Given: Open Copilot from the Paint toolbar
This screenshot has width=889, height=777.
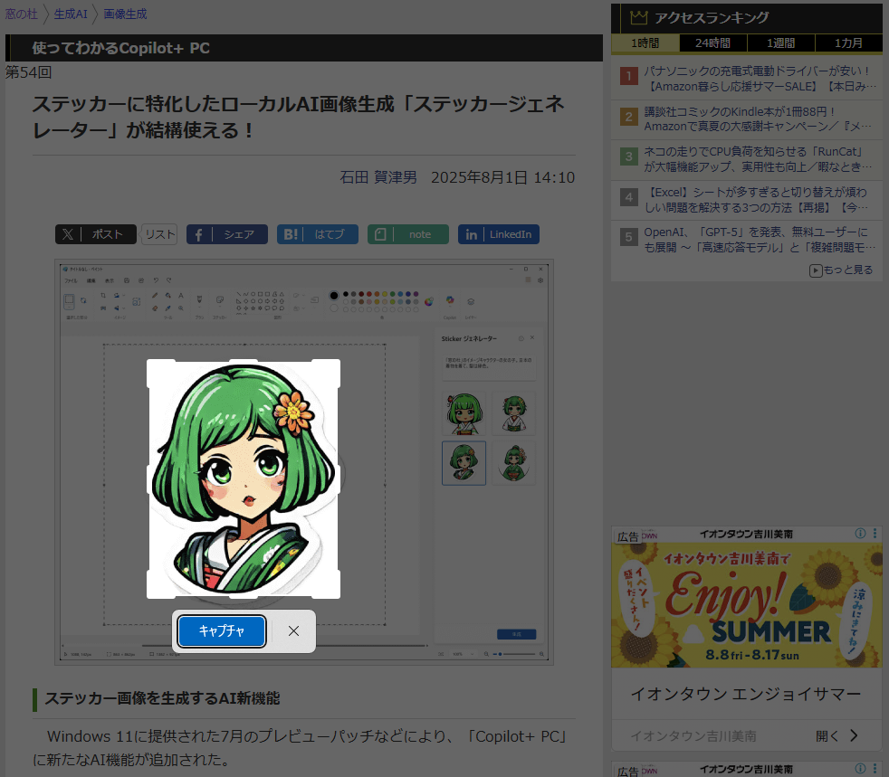Looking at the screenshot, I should pyautogui.click(x=450, y=300).
